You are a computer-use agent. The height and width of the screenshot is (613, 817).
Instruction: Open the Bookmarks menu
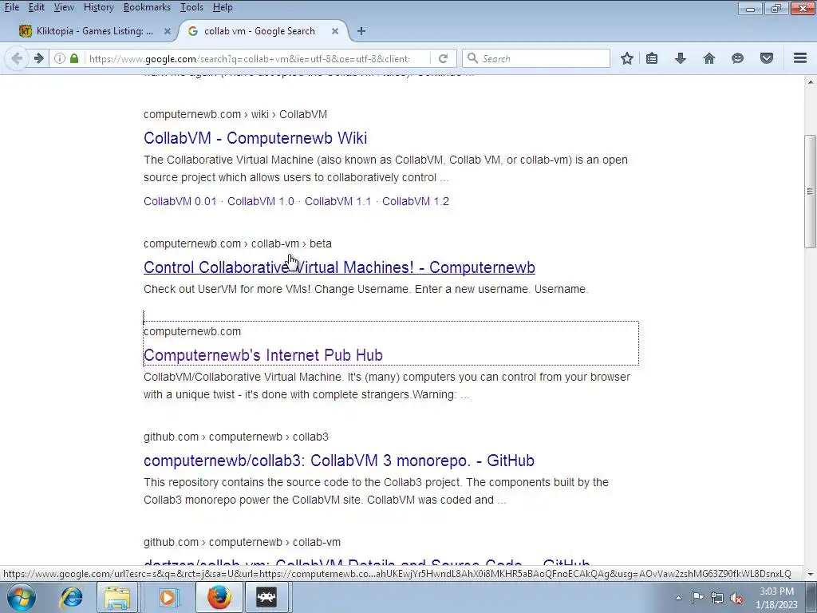[147, 7]
